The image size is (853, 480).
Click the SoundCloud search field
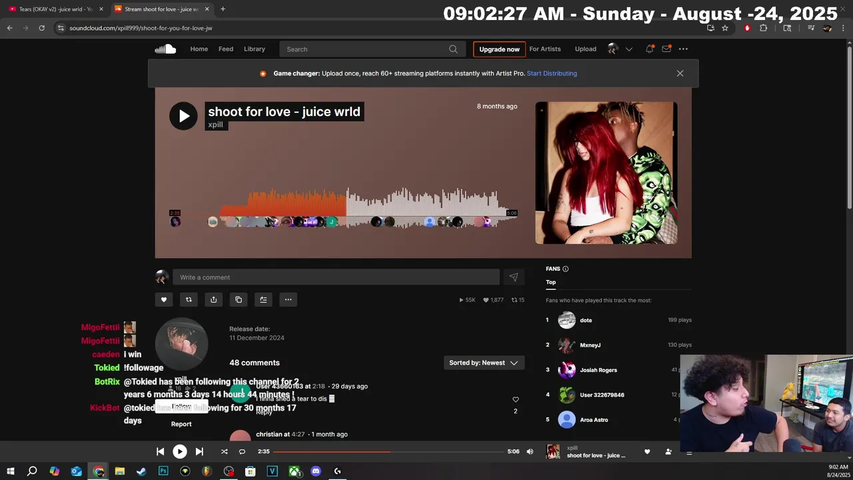coord(372,49)
